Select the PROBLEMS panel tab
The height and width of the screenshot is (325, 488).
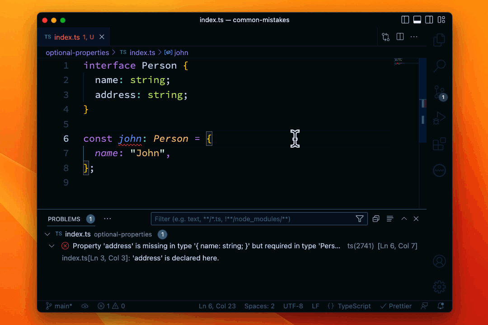click(x=64, y=219)
